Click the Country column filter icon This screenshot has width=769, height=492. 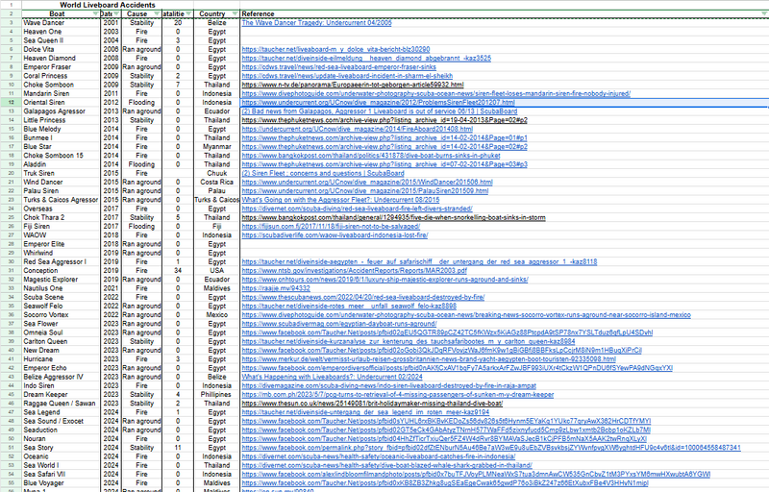[x=236, y=14]
